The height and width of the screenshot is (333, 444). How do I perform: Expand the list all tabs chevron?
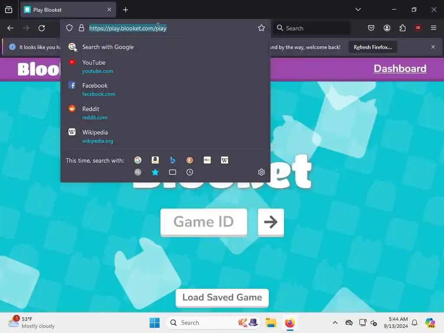(358, 10)
